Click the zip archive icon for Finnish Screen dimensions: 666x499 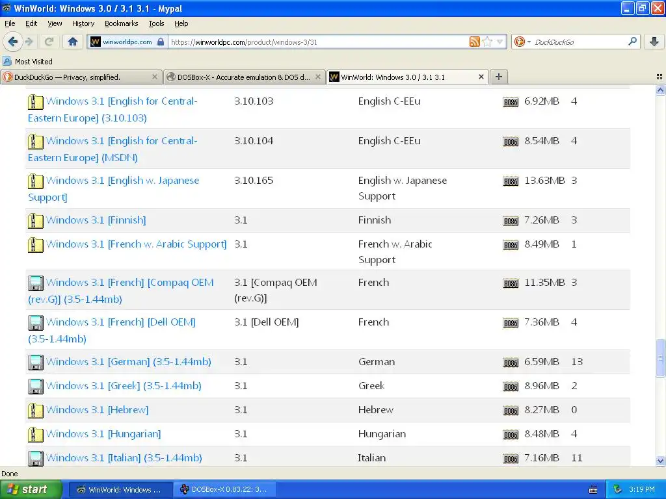36,221
